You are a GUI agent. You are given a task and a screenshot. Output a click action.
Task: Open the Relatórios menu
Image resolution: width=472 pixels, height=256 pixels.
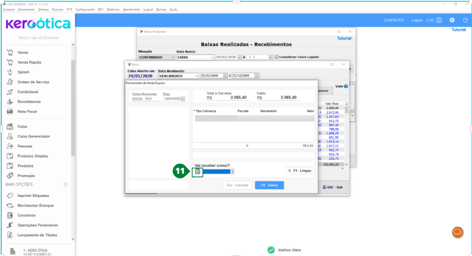(x=113, y=9)
